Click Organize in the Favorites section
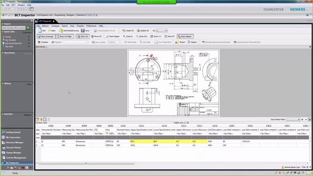The image size is (313, 176). [27, 115]
